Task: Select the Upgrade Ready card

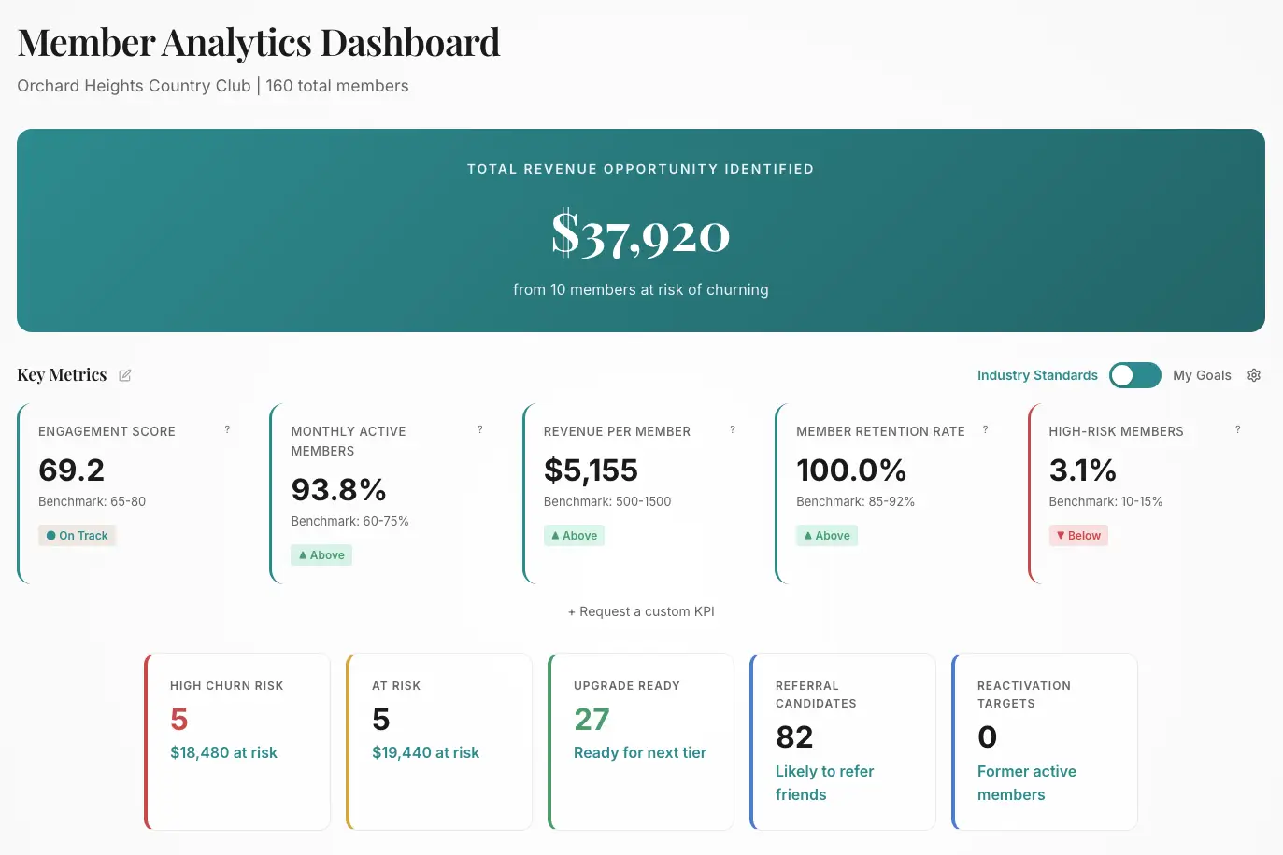Action: pos(640,741)
